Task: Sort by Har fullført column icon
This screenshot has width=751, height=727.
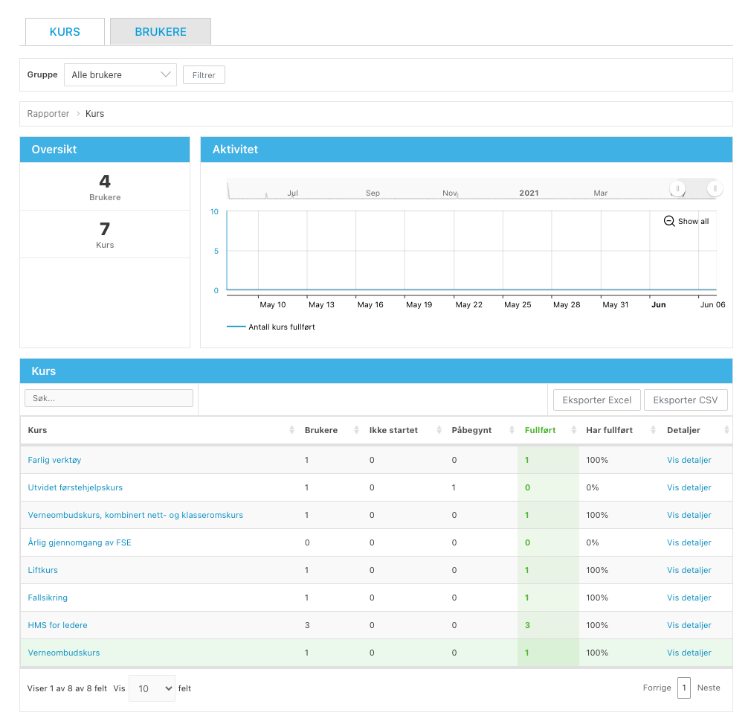Action: 653,431
